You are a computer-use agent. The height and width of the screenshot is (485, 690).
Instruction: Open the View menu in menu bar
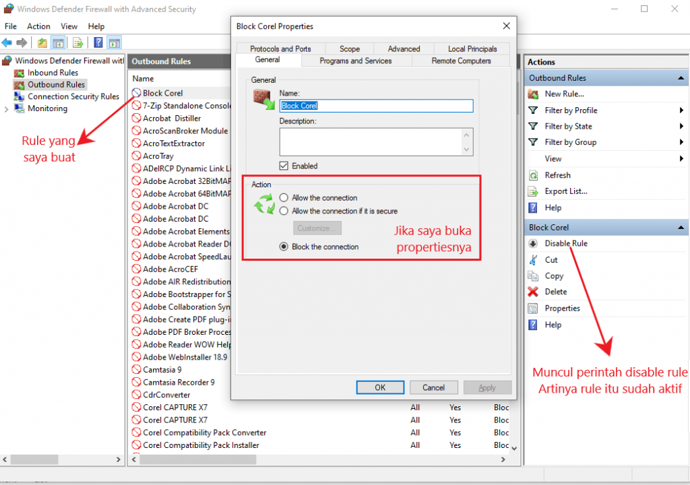coord(69,26)
